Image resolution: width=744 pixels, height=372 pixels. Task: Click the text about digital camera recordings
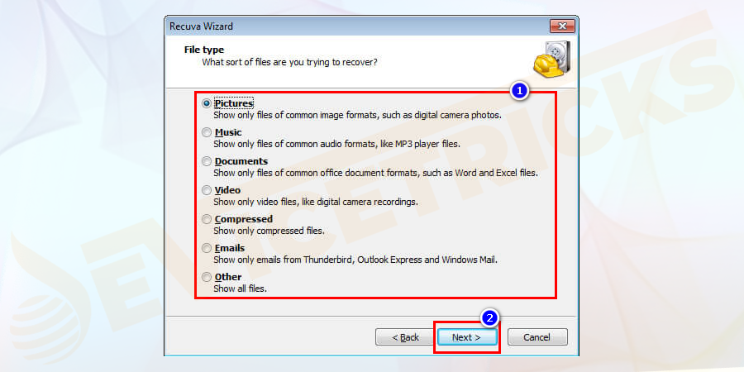click(x=316, y=202)
